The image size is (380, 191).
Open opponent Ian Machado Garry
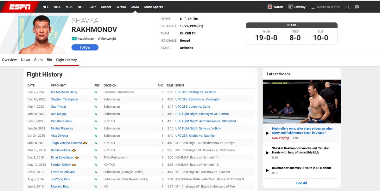64,92
